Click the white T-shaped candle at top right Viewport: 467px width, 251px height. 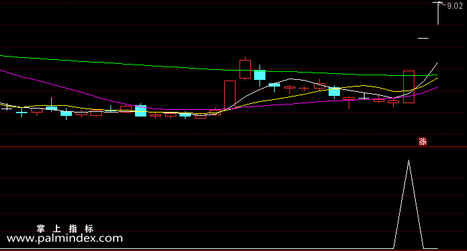[x=438, y=13]
